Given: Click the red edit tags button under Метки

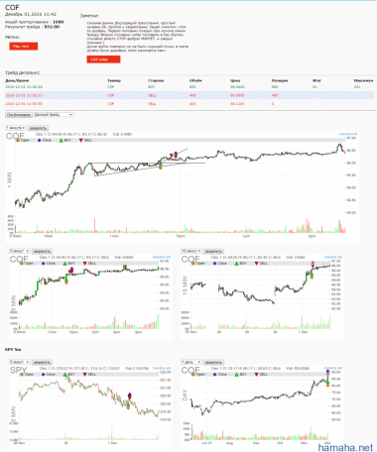Looking at the screenshot, I should tap(24, 47).
